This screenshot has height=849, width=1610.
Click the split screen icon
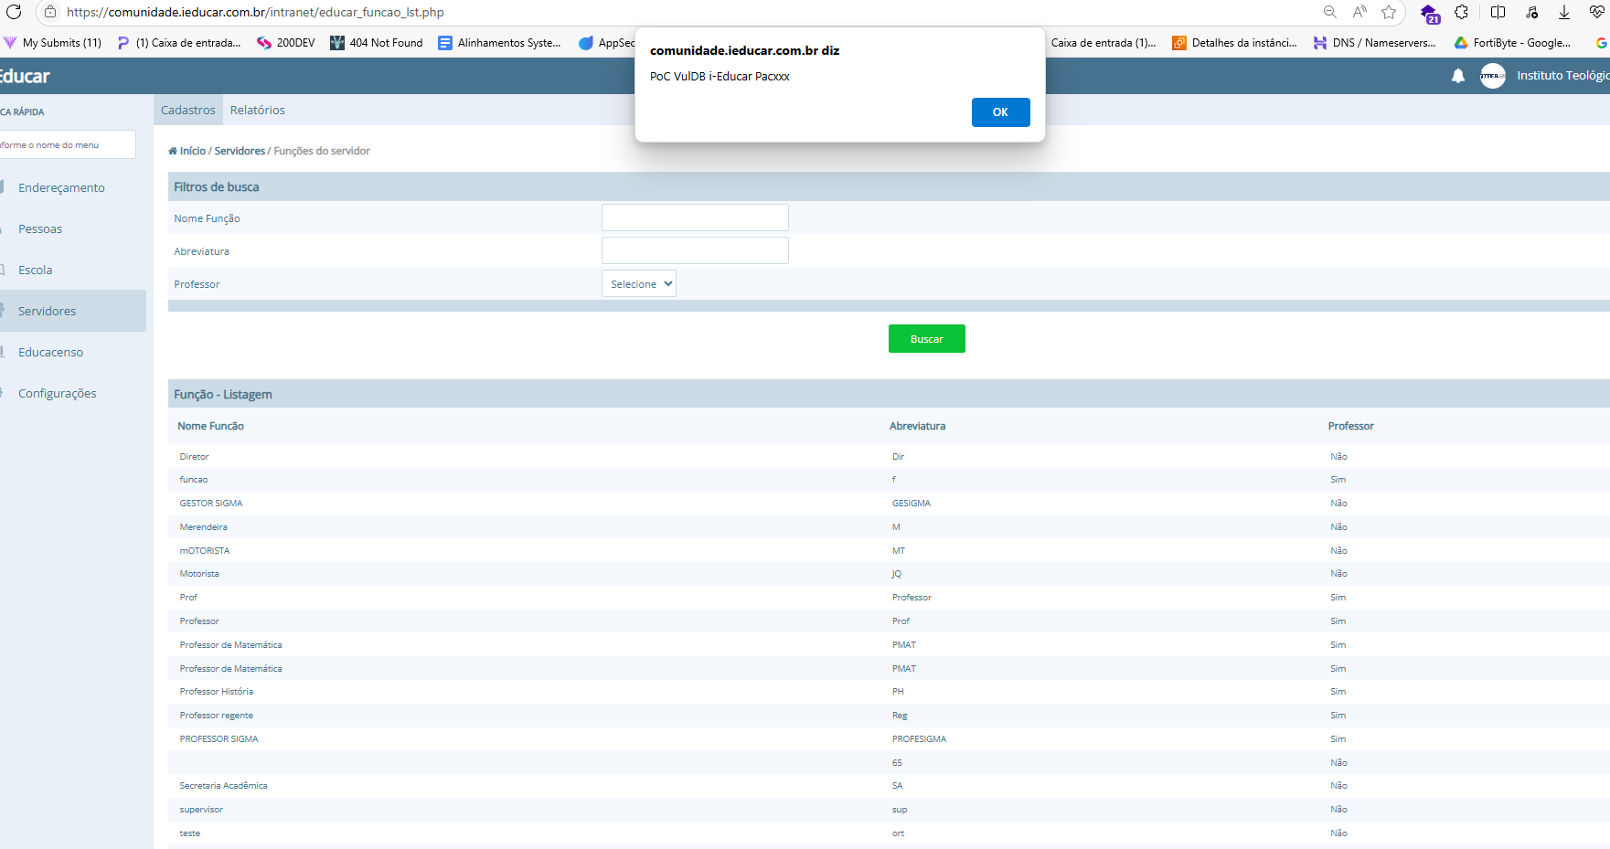coord(1498,12)
